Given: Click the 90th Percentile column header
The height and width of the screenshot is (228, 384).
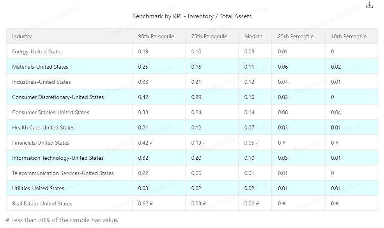Looking at the screenshot, I should point(156,36).
